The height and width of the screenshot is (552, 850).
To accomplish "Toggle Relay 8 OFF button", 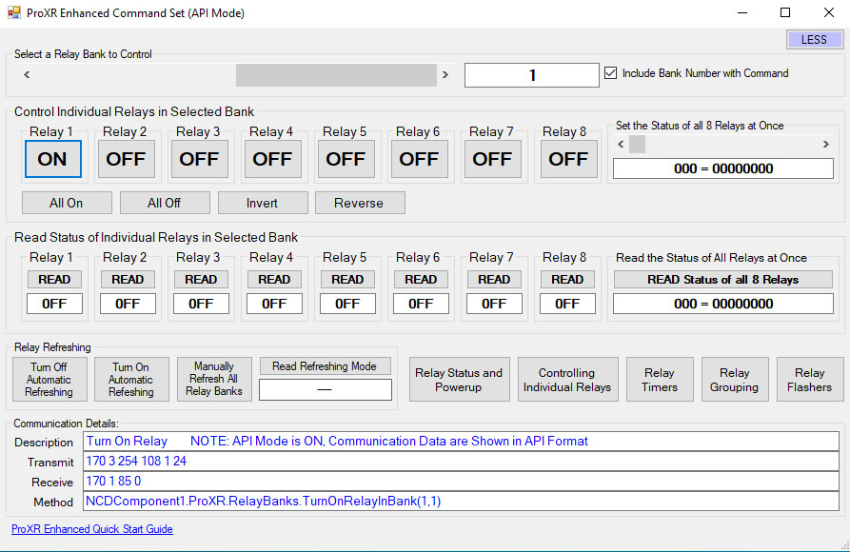I will pyautogui.click(x=568, y=159).
